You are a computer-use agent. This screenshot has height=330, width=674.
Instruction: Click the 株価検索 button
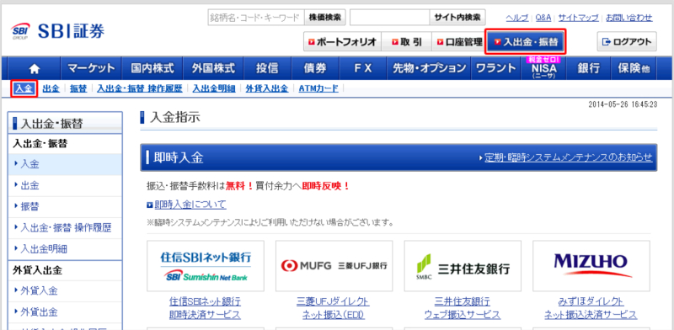[x=325, y=18]
